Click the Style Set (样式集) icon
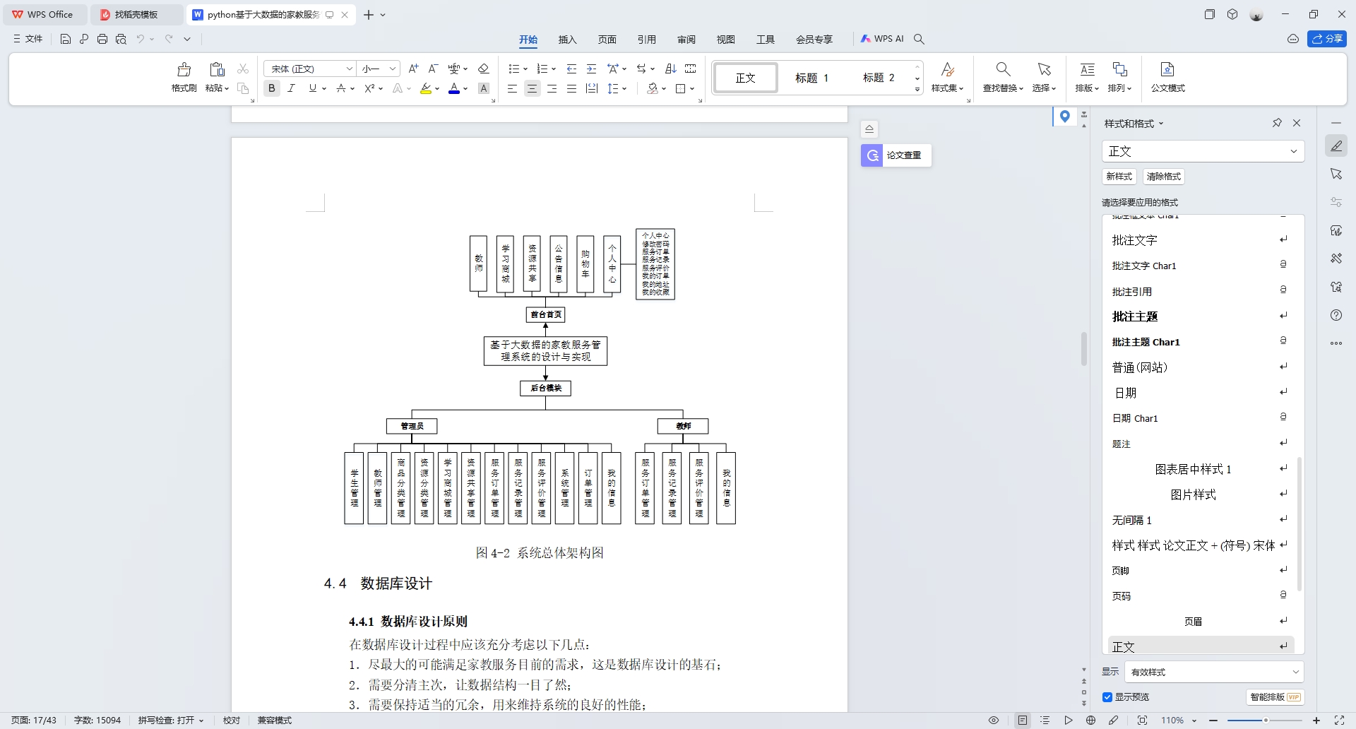 point(948,70)
